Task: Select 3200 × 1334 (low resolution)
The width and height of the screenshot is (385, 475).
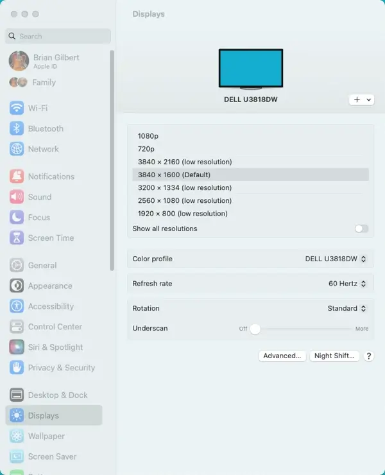Action: 250,187
